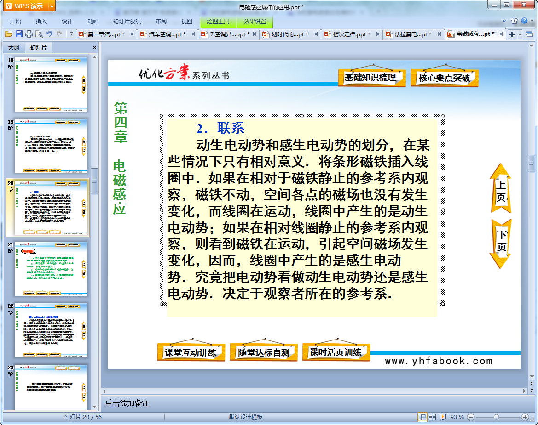
Task: Open the WPS 演示 application menu dropdown arrow
Action: click(x=52, y=6)
